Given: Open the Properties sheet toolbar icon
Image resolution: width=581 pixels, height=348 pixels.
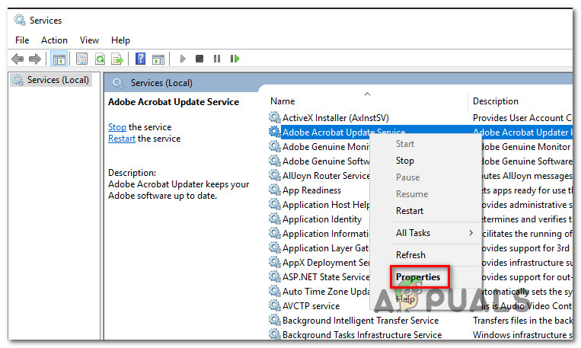Looking at the screenshot, I should [81, 59].
